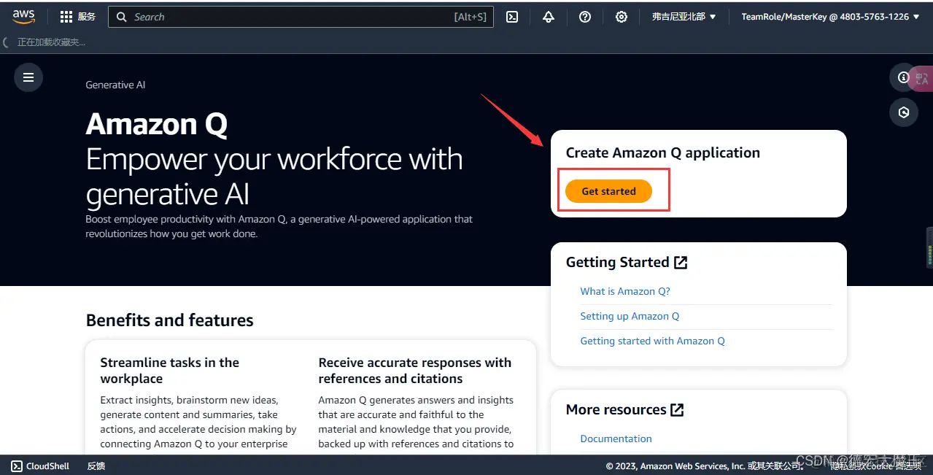Click the translate extension icon

tap(922, 79)
